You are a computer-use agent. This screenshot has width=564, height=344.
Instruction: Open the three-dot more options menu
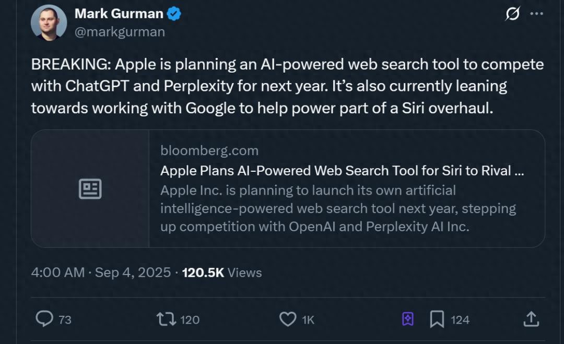click(536, 14)
